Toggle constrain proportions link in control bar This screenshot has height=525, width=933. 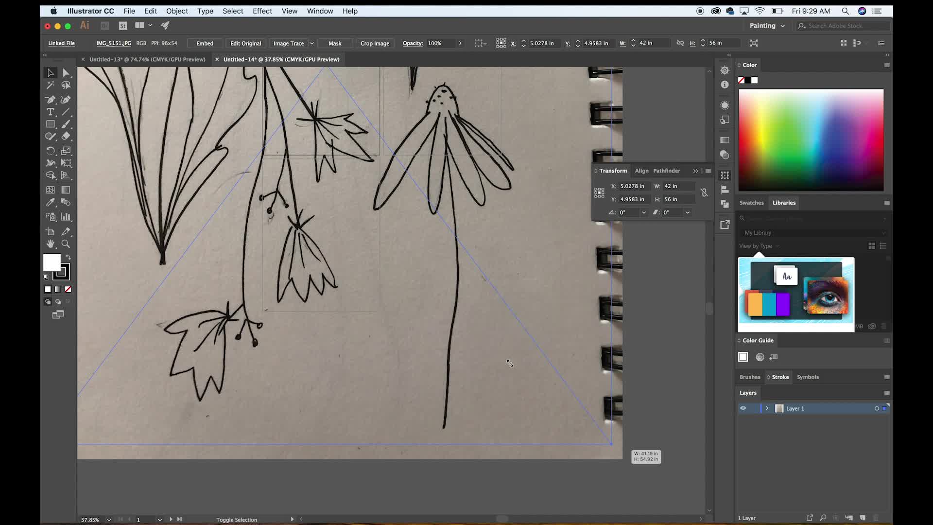[x=680, y=43]
